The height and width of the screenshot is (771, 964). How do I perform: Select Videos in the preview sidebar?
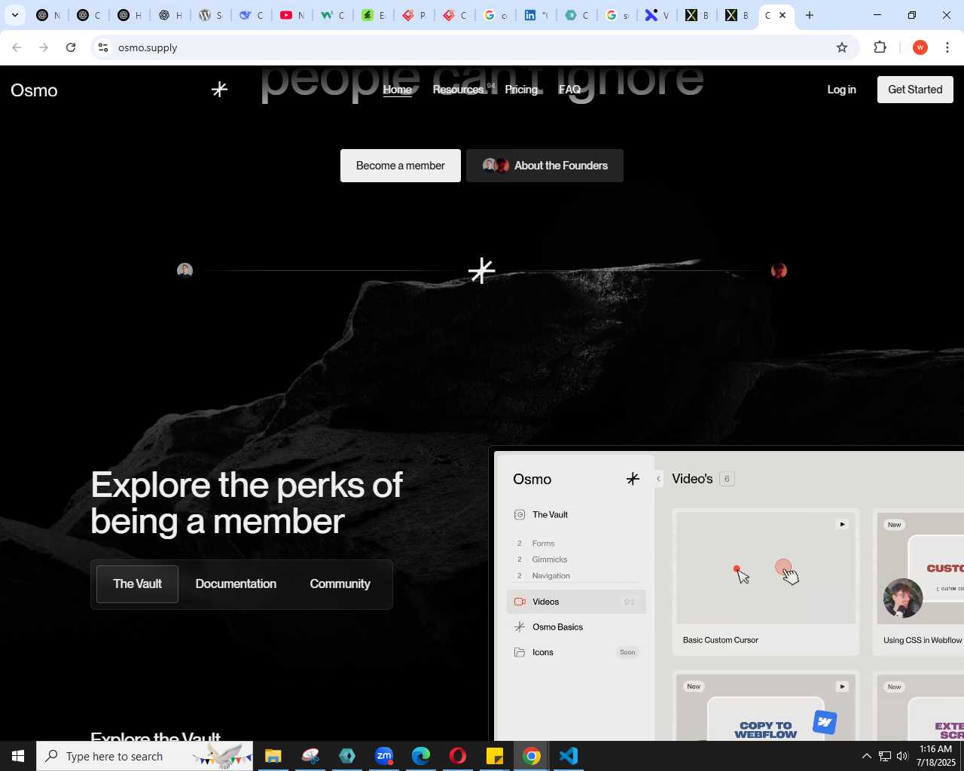(x=576, y=602)
